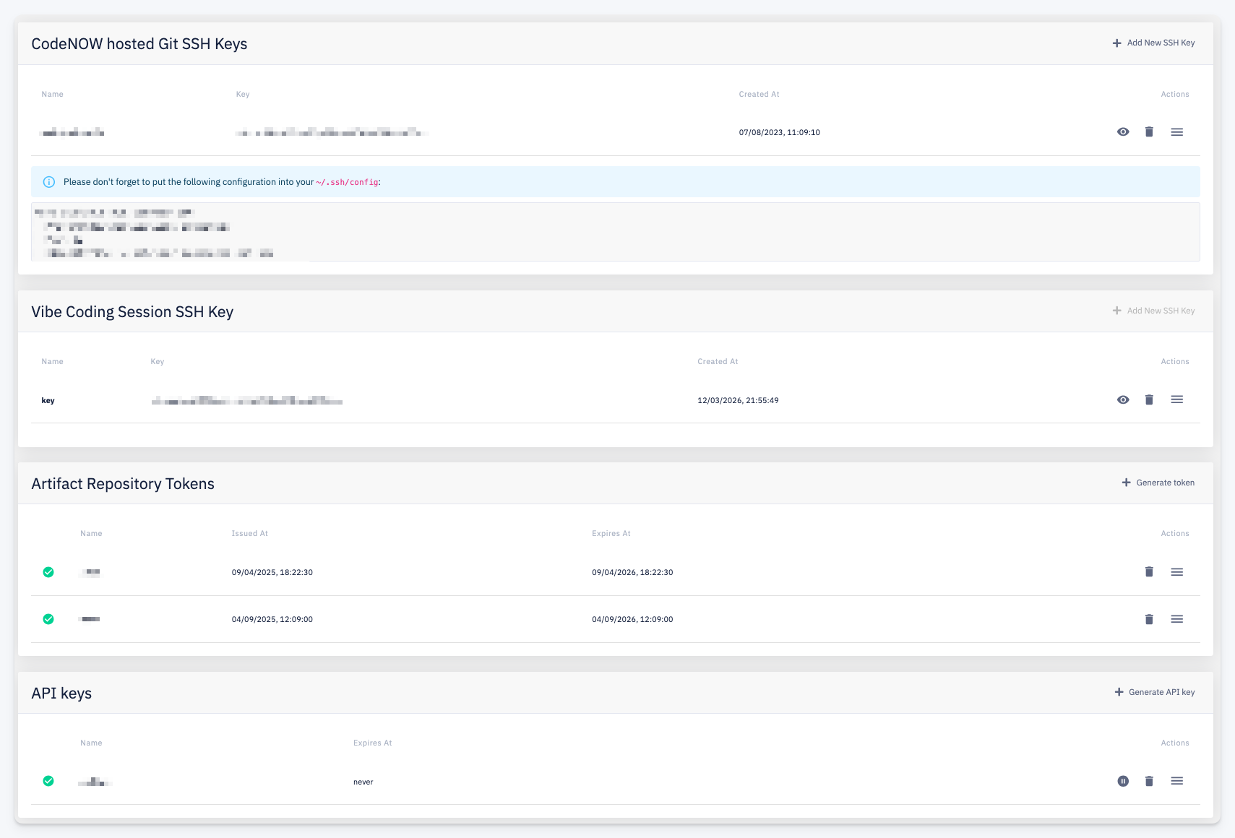This screenshot has height=838, width=1235.
Task: Click the "Vibe Coding Session SSH Key" heading
Action: point(132,312)
